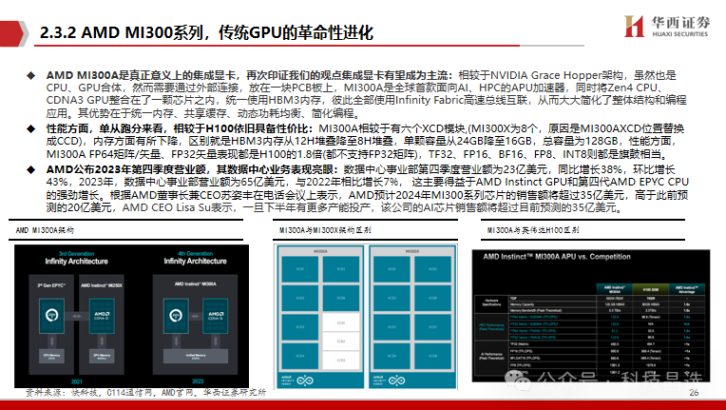The height and width of the screenshot is (410, 726).
Task: Click the green H100 SXM column header
Action: [650, 289]
